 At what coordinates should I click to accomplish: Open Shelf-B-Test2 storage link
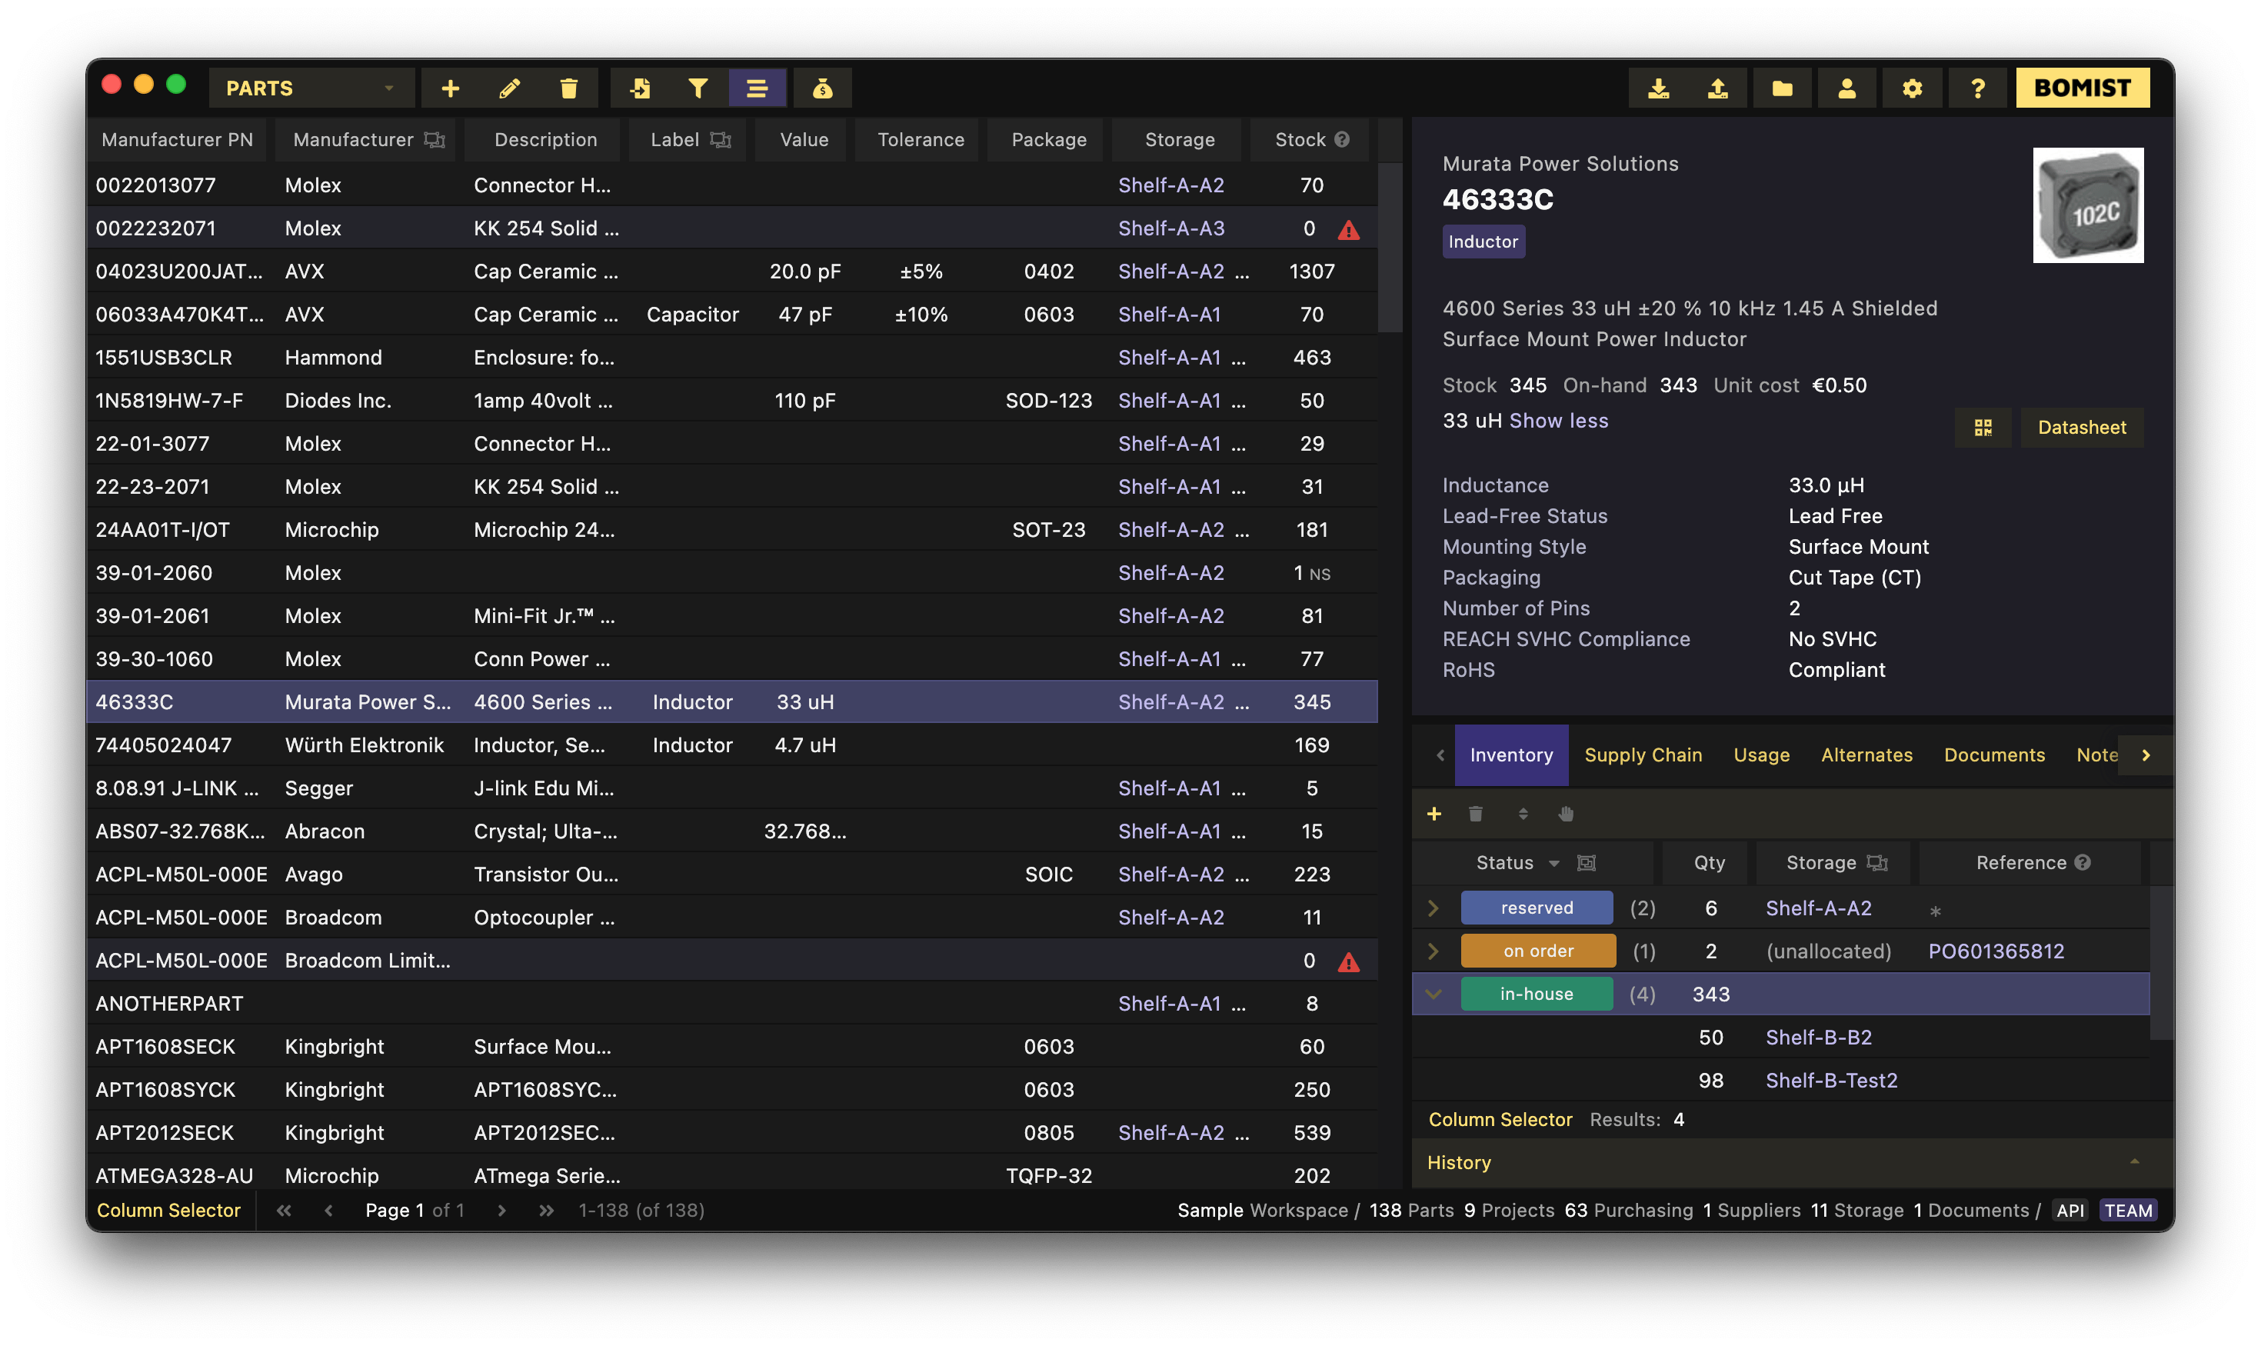point(1830,1080)
